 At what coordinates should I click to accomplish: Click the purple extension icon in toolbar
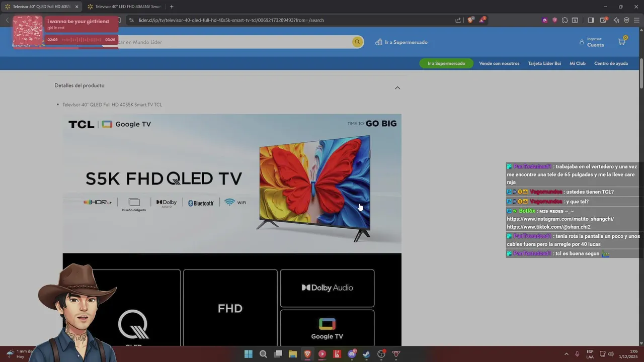point(545,20)
